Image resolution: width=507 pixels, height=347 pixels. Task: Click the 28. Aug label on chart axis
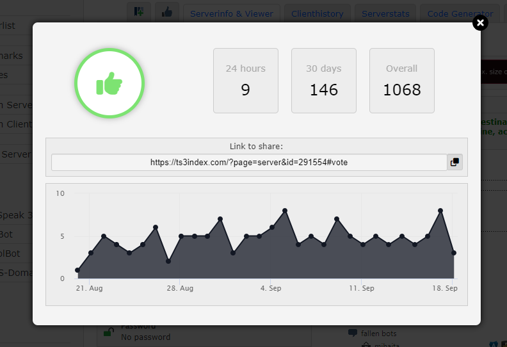tap(179, 289)
